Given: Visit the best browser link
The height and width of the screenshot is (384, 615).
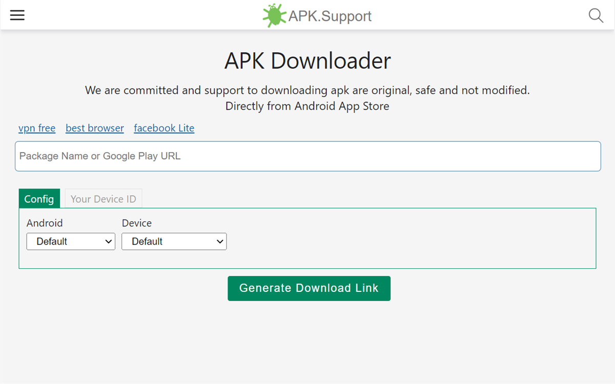Looking at the screenshot, I should click(x=94, y=128).
